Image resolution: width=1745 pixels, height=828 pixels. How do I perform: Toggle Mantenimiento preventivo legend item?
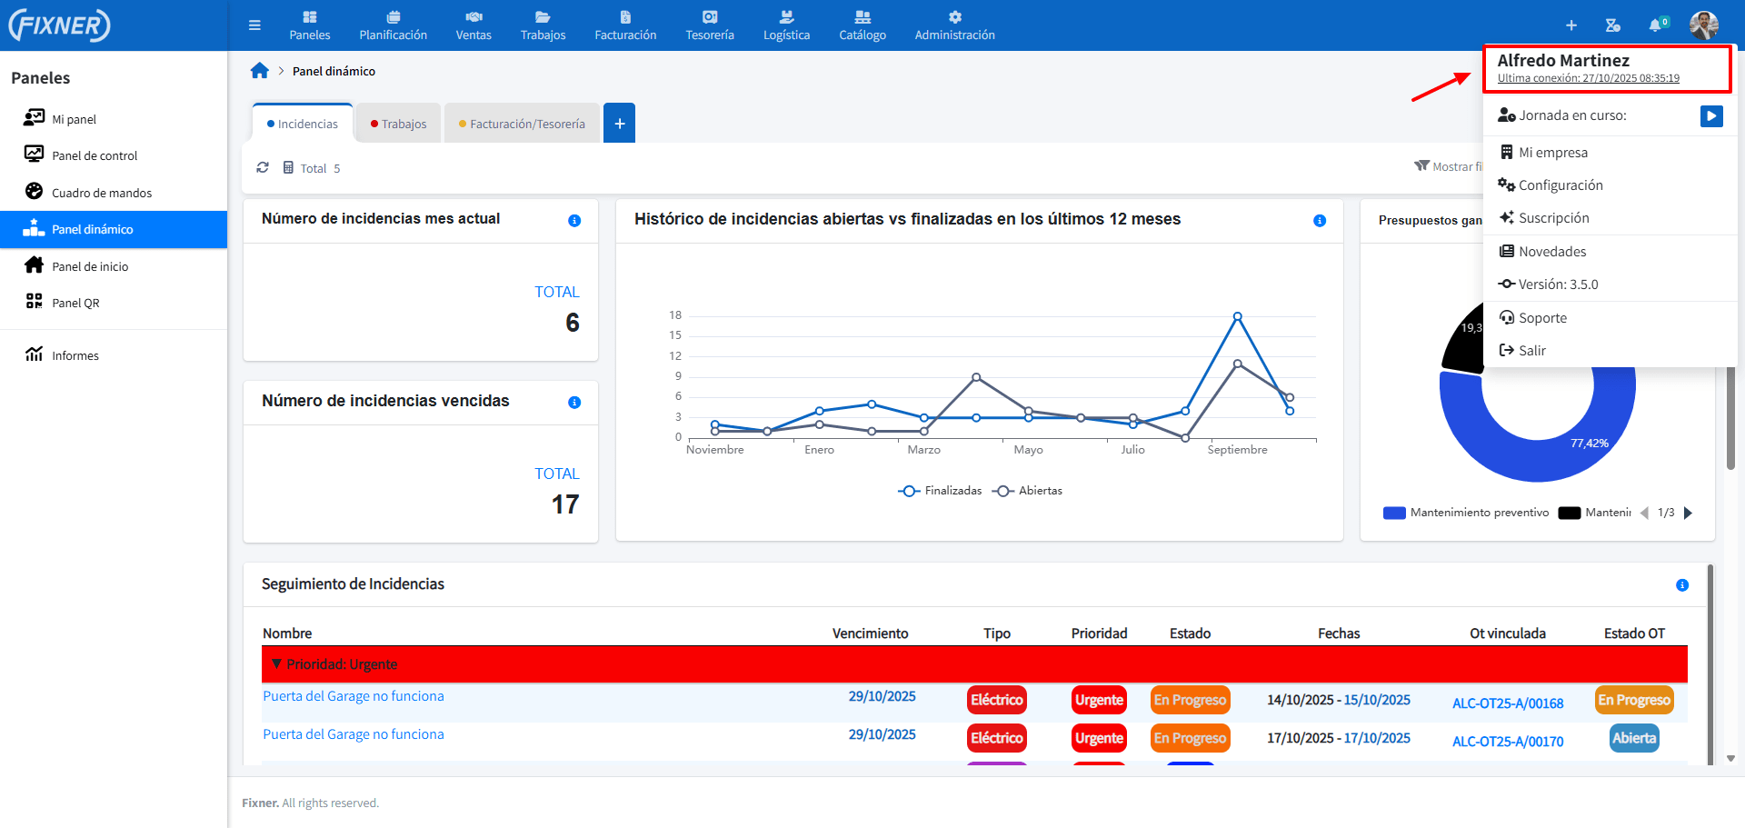click(x=1466, y=513)
